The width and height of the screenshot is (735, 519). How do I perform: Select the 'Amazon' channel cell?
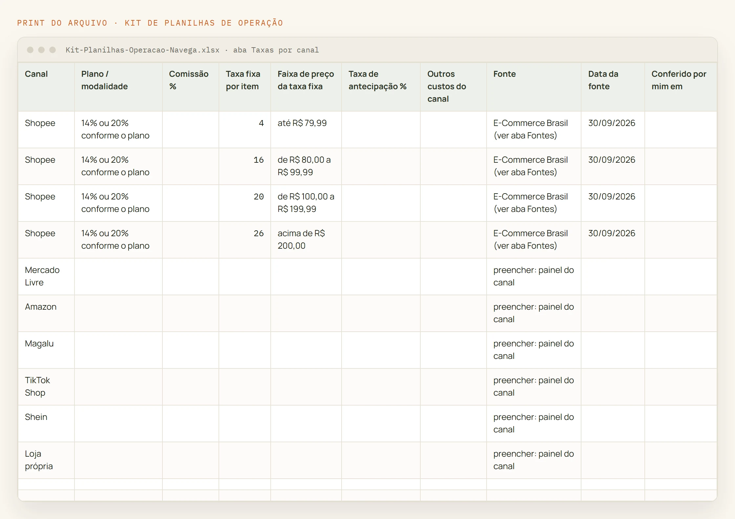(46, 313)
